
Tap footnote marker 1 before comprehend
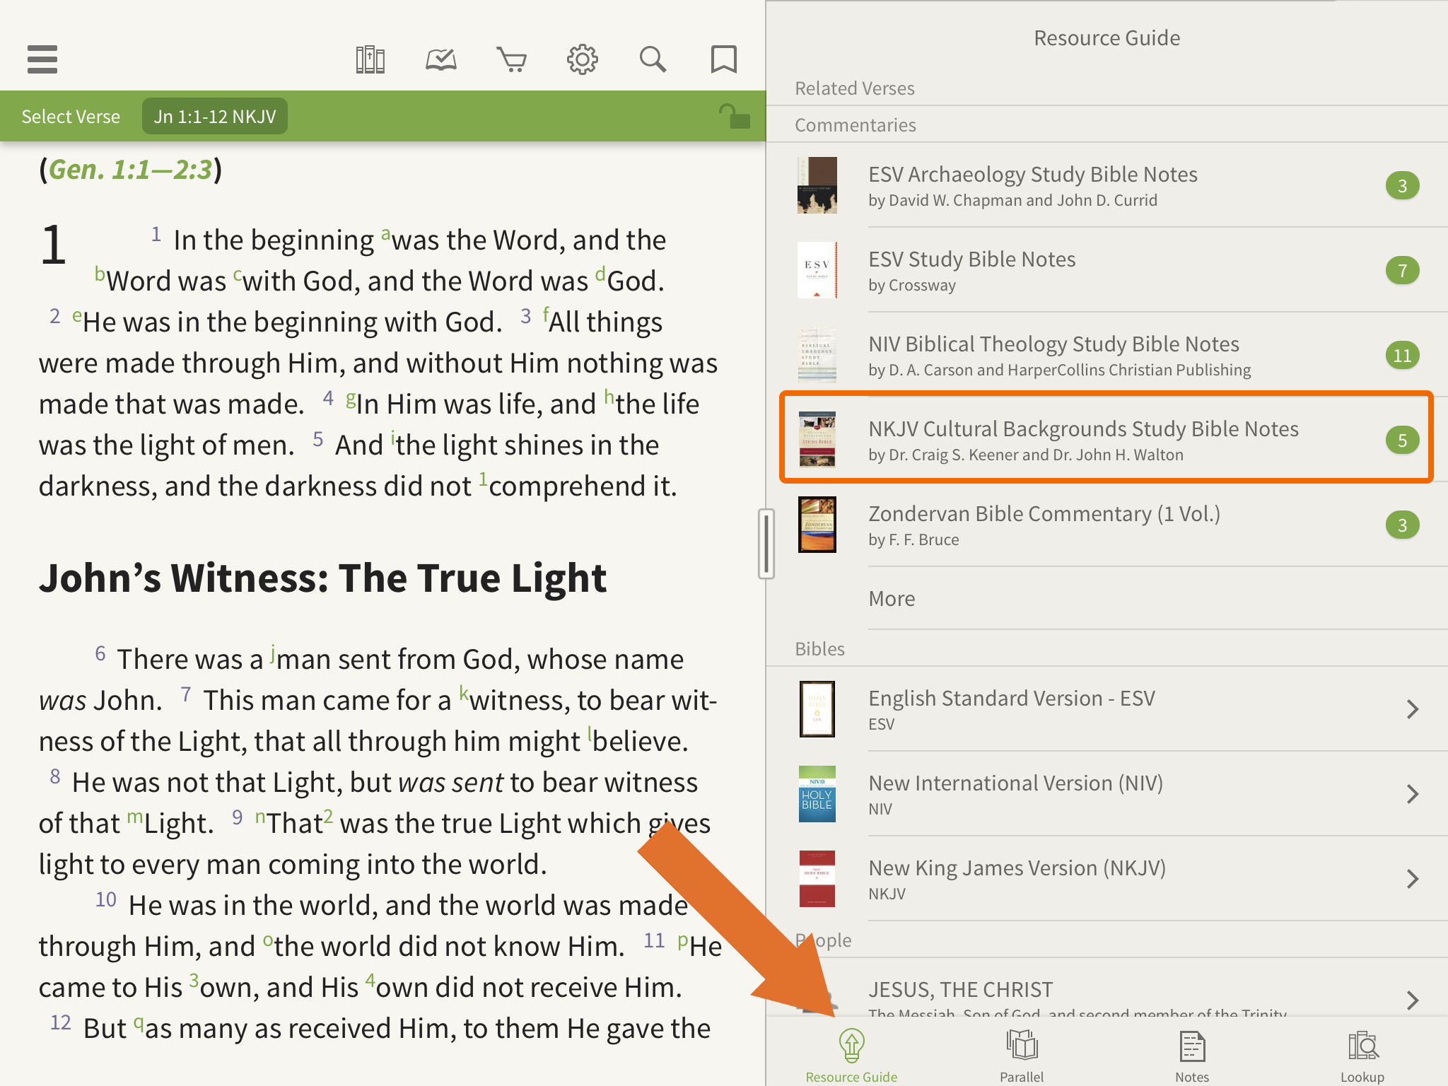(483, 479)
